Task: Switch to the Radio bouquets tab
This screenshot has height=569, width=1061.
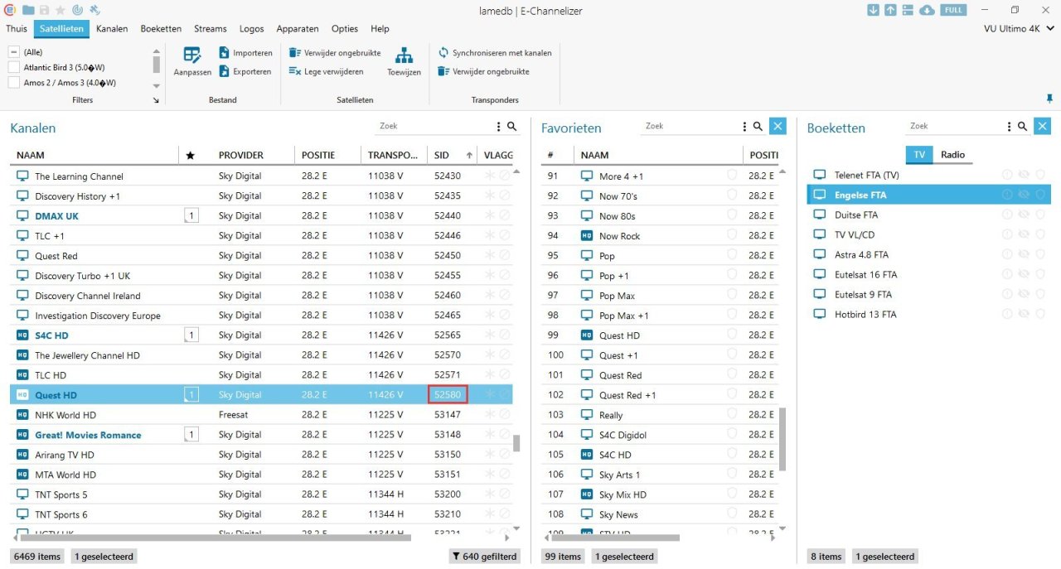Action: click(x=952, y=155)
